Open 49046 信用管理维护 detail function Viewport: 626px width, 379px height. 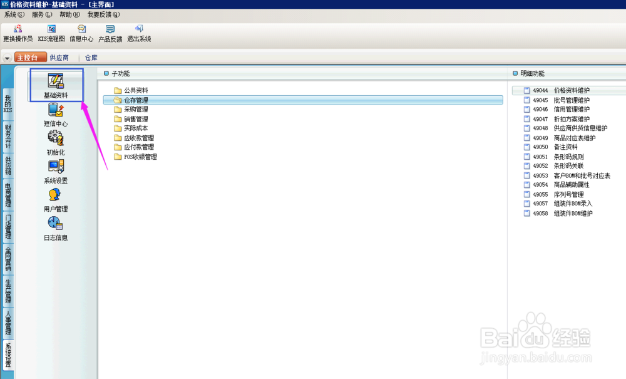[x=557, y=109]
